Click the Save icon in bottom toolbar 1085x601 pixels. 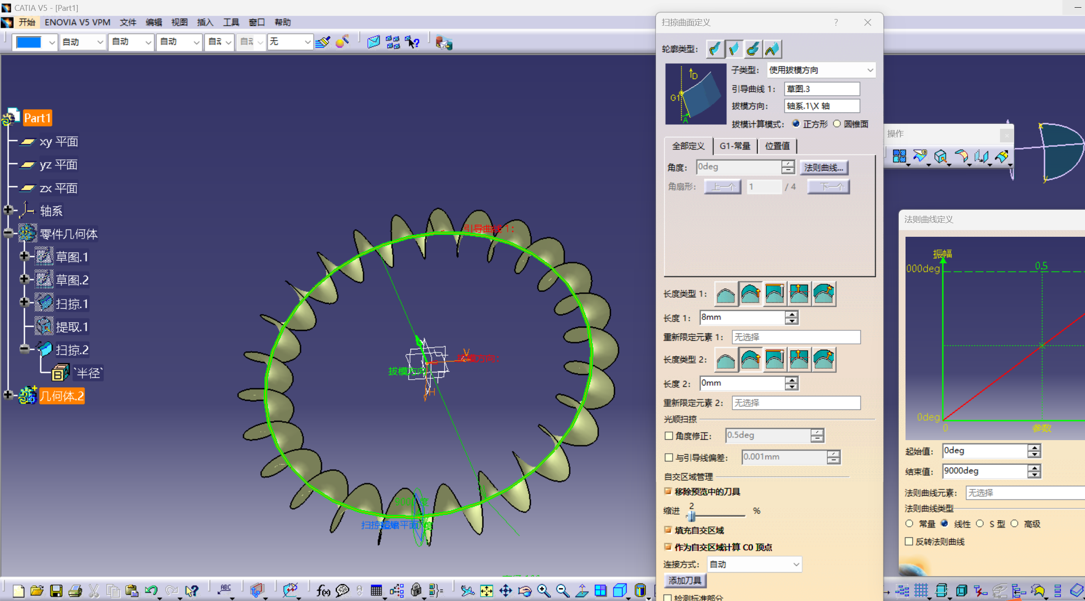(56, 591)
